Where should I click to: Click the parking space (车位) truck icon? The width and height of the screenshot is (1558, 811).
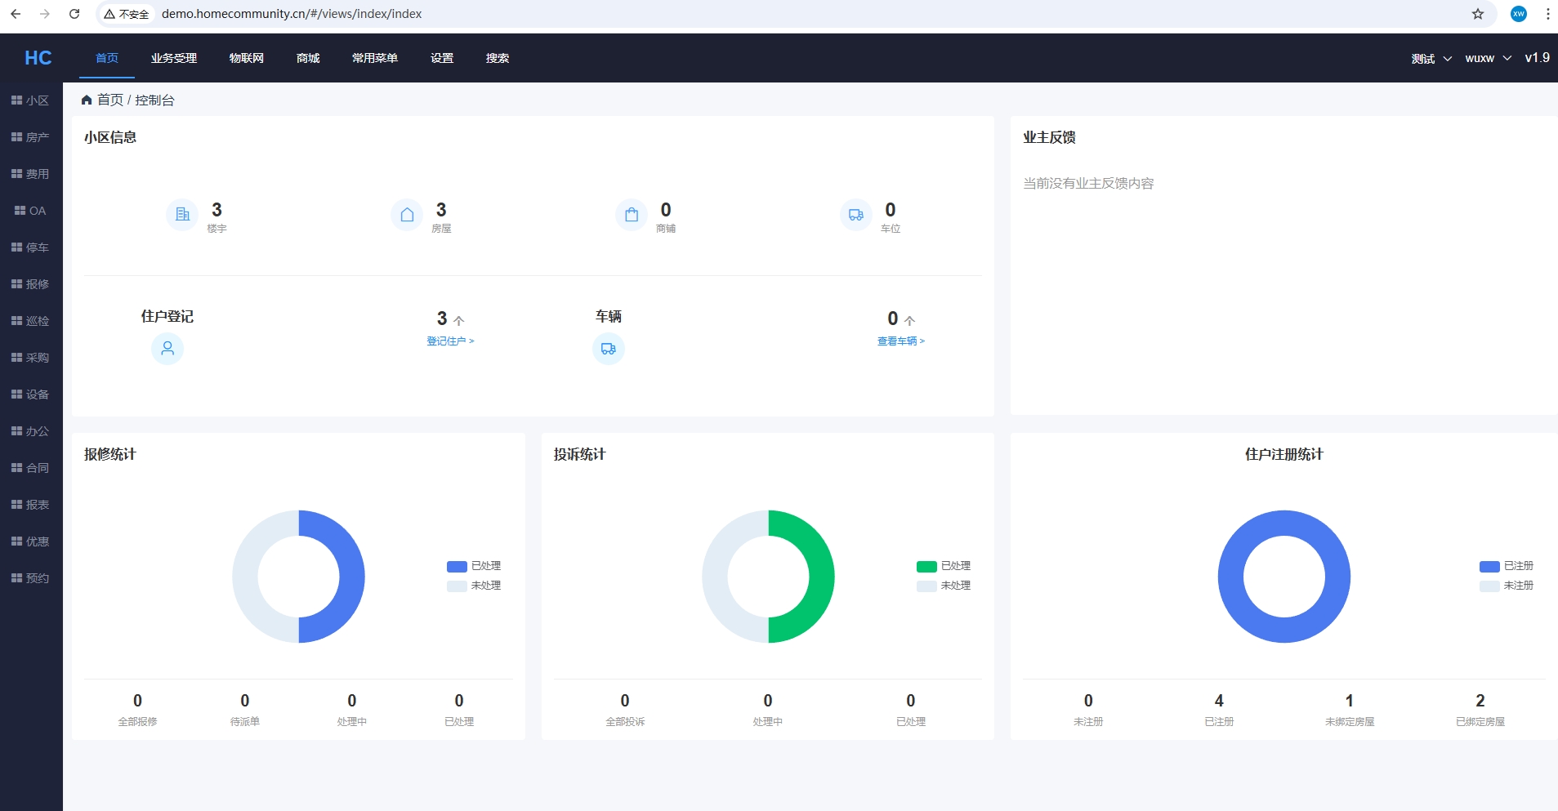855,215
